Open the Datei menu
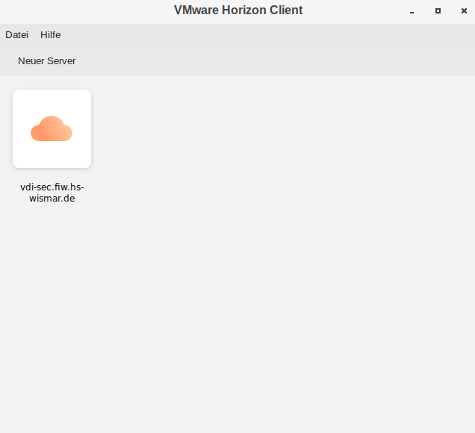 click(16, 35)
